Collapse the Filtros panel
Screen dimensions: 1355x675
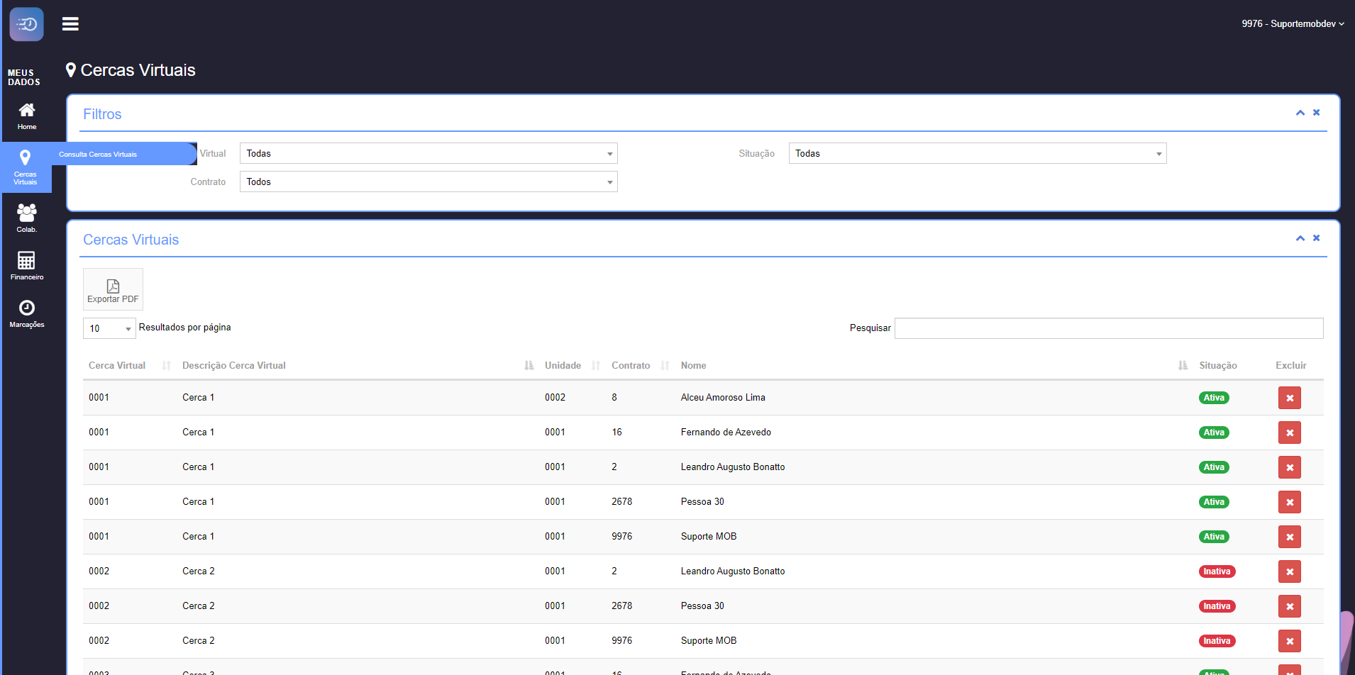point(1300,113)
